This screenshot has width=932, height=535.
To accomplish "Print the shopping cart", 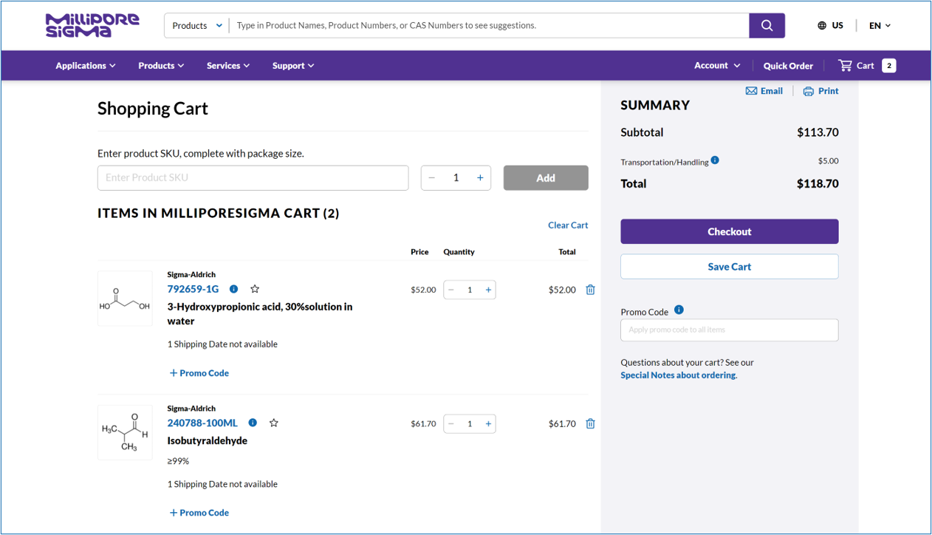I will click(x=820, y=91).
